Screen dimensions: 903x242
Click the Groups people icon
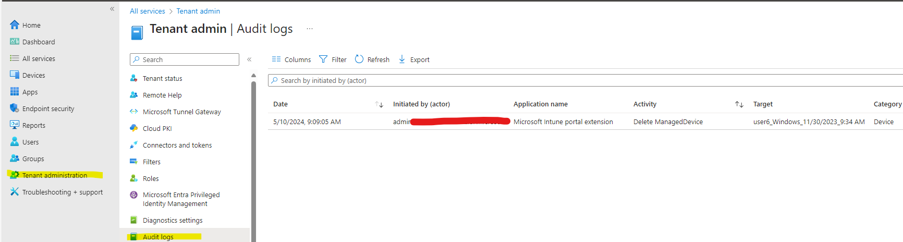[15, 158]
